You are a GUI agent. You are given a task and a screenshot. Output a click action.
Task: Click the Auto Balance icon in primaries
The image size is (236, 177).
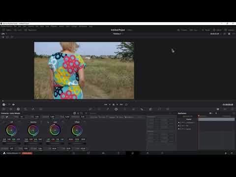click(2, 117)
